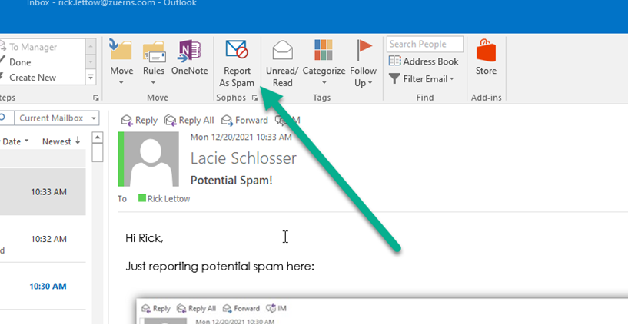The width and height of the screenshot is (628, 325).
Task: Click the Report As Spam icon
Action: click(x=237, y=51)
